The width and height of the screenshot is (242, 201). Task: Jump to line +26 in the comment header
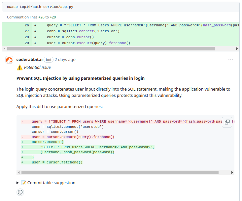(42, 17)
